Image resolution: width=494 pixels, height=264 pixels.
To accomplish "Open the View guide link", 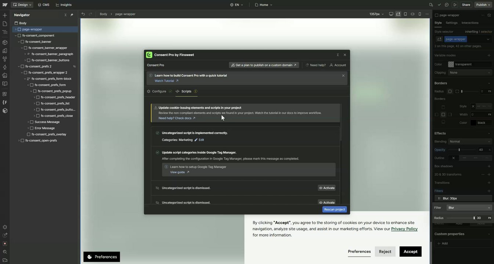I will 180,172.
